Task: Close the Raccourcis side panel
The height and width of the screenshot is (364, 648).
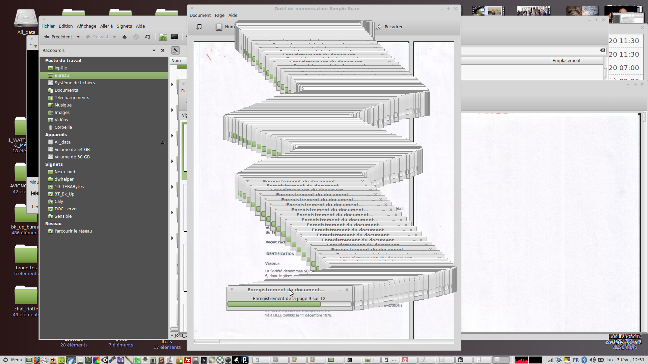Action: pos(163,51)
